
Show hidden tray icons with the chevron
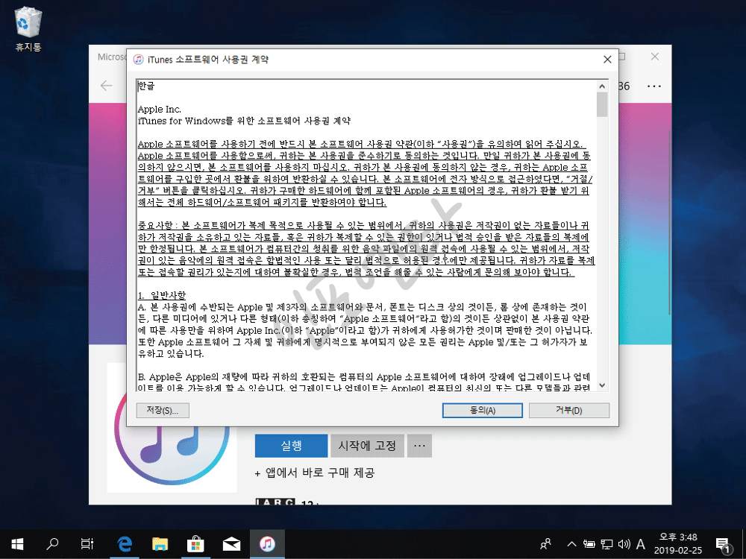tap(572, 544)
